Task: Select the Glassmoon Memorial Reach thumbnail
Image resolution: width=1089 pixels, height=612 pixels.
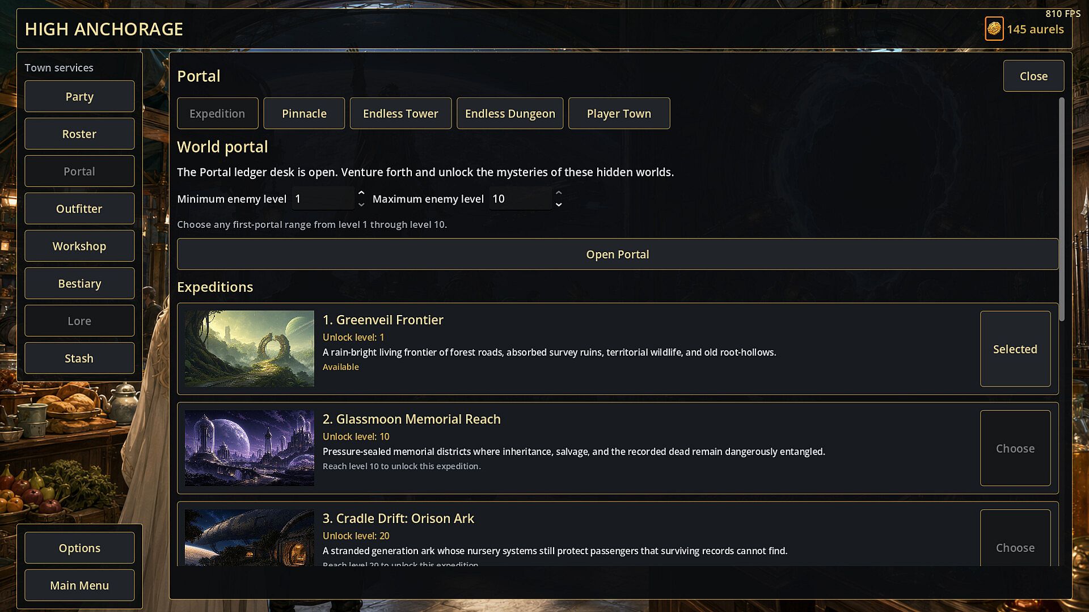Action: pos(249,448)
